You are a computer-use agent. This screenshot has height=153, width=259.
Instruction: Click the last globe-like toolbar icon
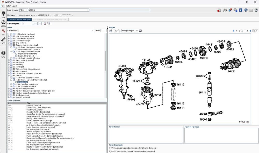click(256, 10)
